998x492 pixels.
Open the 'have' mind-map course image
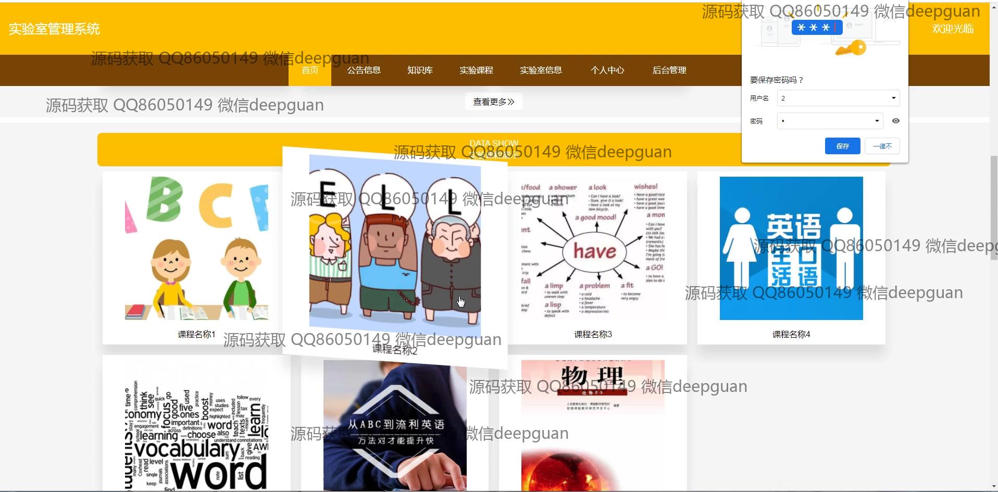(593, 248)
